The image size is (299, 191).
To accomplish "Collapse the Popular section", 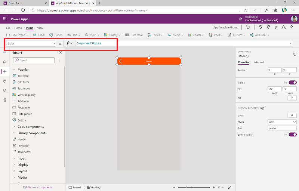I will pos(14,70).
